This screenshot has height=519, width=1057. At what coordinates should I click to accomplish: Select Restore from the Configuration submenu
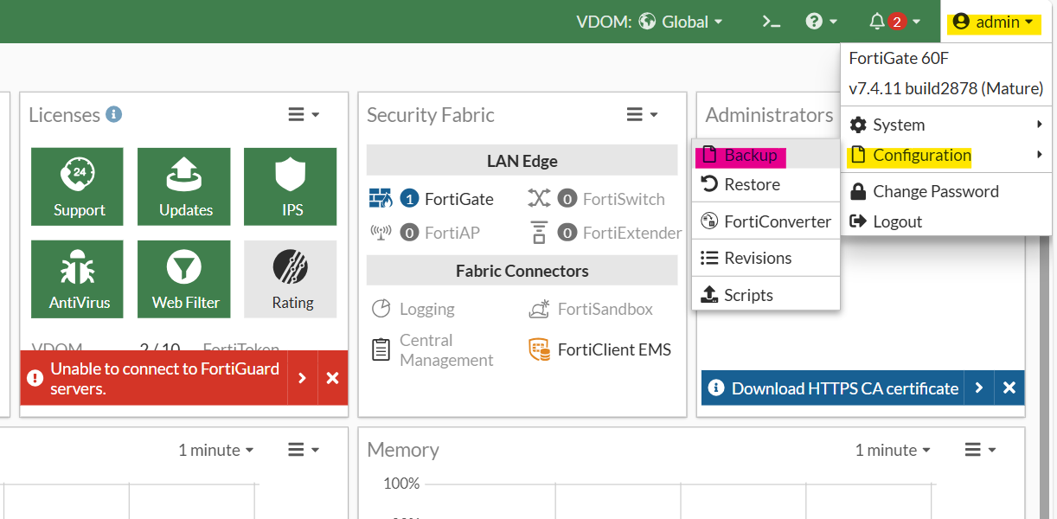766,184
